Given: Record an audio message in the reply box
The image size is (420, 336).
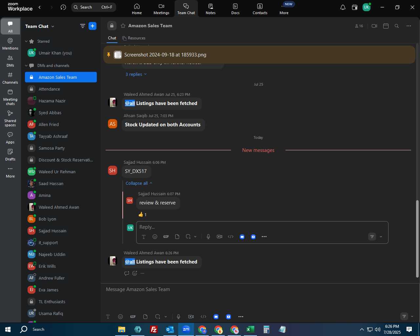Looking at the screenshot, I should 208,237.
